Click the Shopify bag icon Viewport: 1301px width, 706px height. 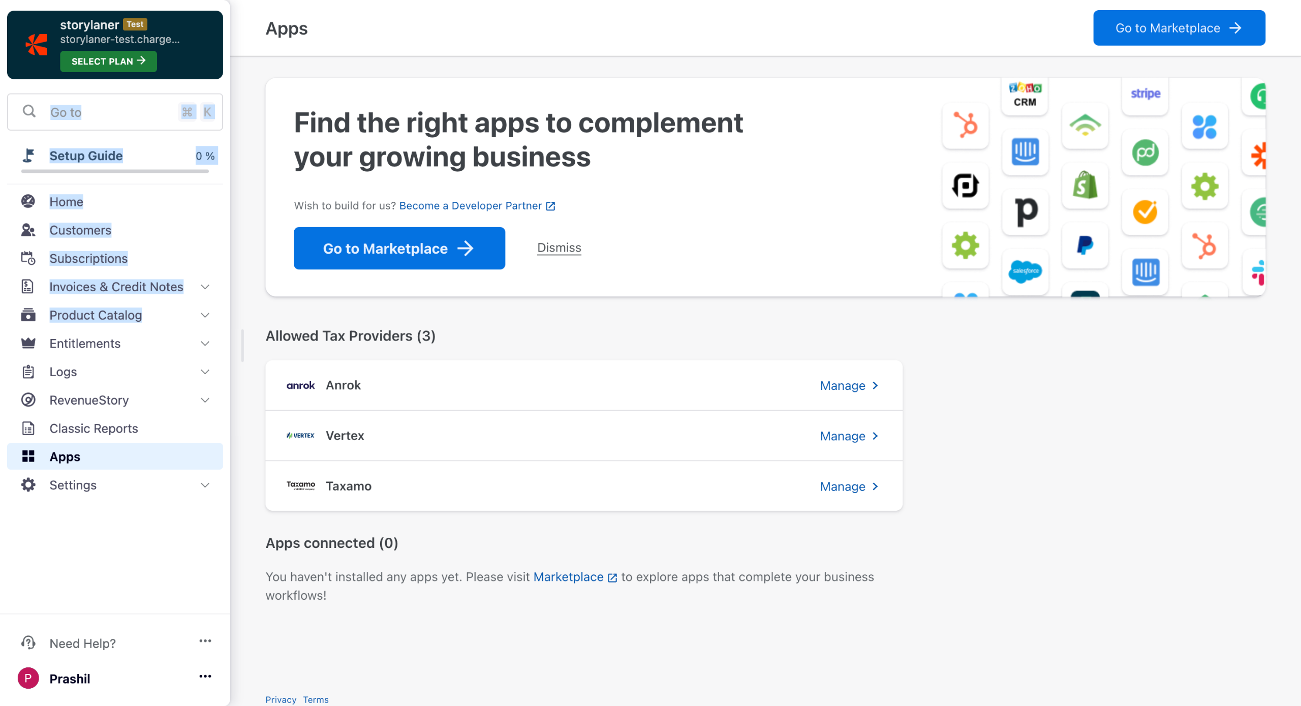(x=1085, y=186)
